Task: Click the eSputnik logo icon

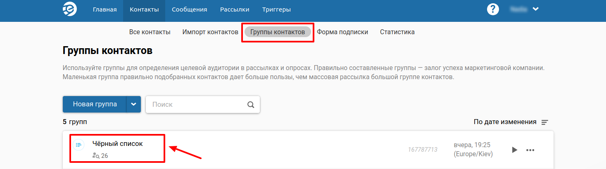Action: point(69,10)
